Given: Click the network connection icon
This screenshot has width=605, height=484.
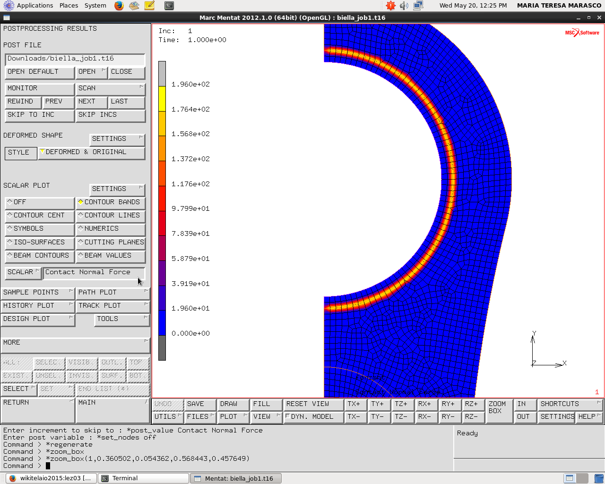Looking at the screenshot, I should [418, 6].
